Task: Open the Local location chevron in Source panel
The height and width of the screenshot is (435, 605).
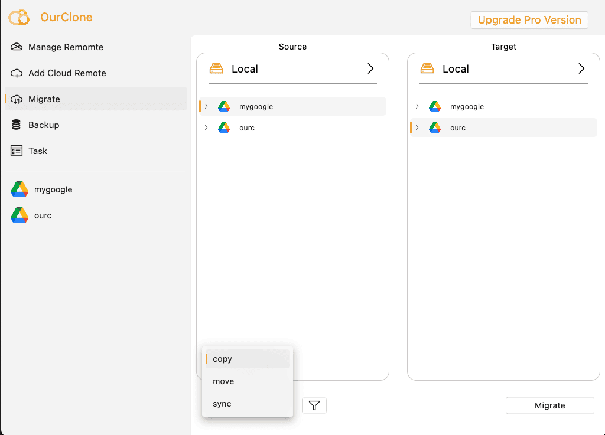Action: tap(371, 68)
